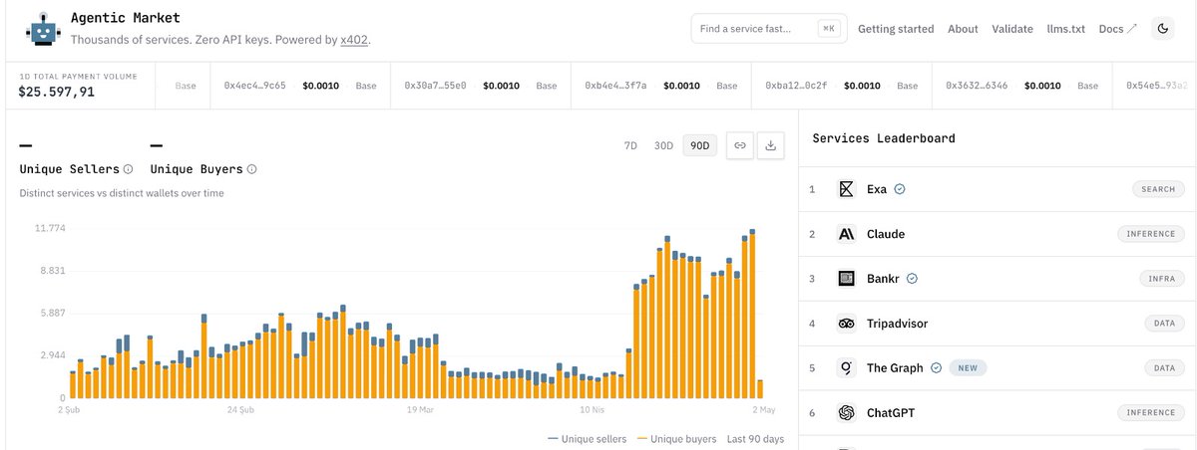Click the $25.597,91 total payment volume
This screenshot has height=450, width=1197.
pos(57,92)
